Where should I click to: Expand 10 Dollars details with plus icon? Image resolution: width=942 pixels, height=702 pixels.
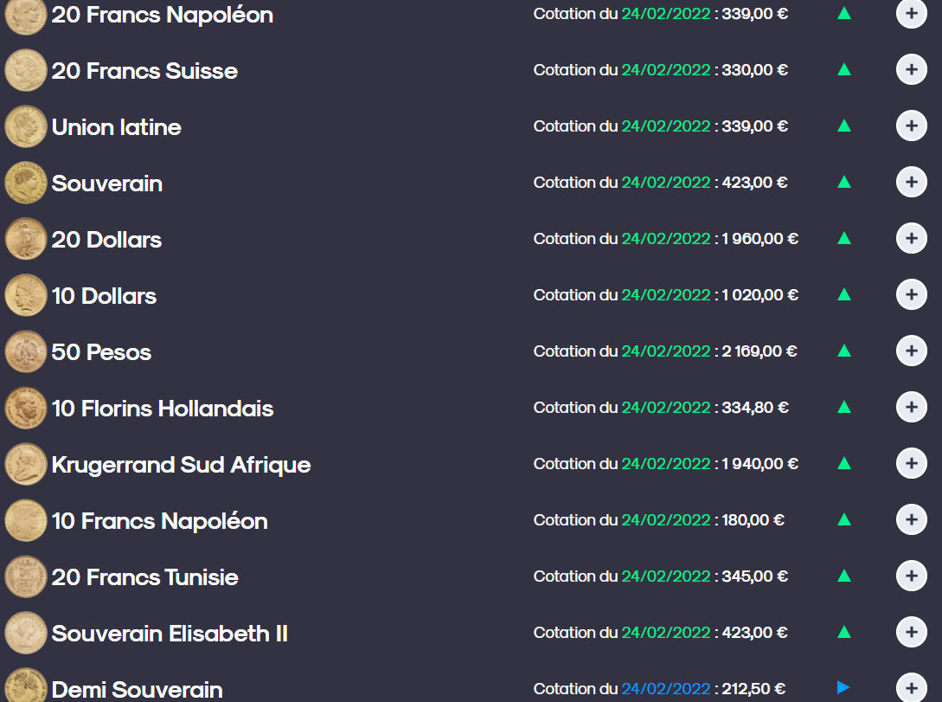[x=912, y=294]
